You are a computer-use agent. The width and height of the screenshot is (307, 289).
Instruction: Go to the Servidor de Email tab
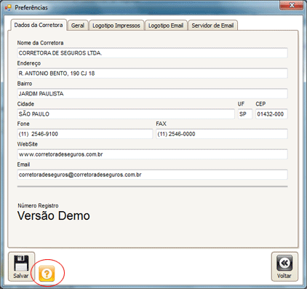[212, 25]
